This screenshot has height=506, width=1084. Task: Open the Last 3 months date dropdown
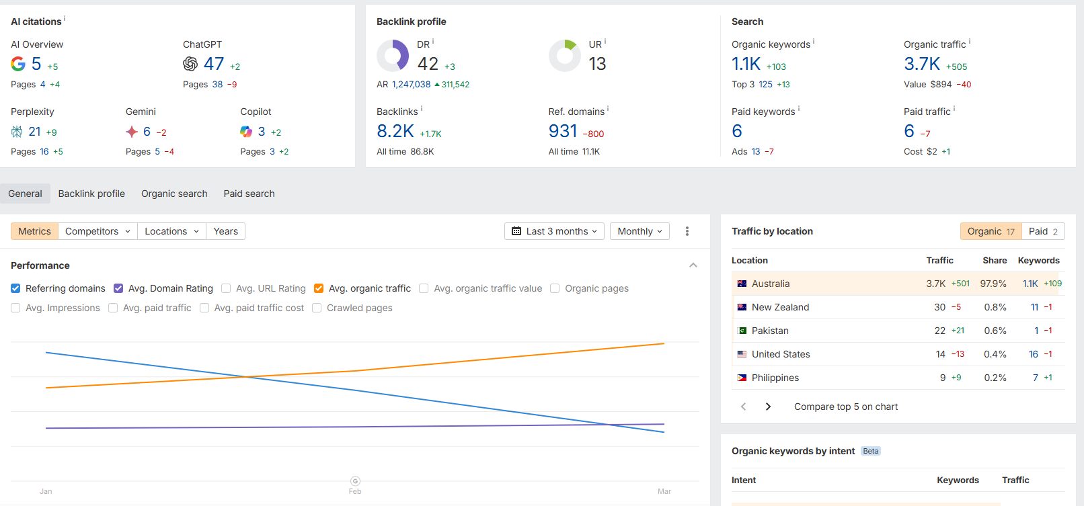coord(554,231)
